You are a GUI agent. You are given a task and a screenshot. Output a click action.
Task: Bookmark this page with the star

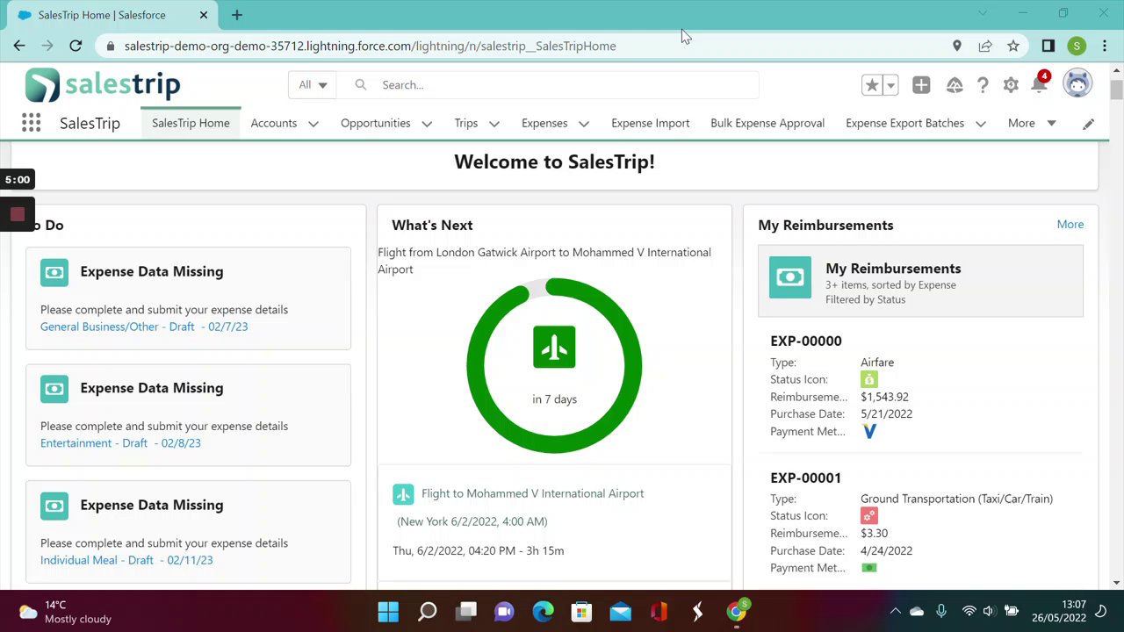point(1013,46)
